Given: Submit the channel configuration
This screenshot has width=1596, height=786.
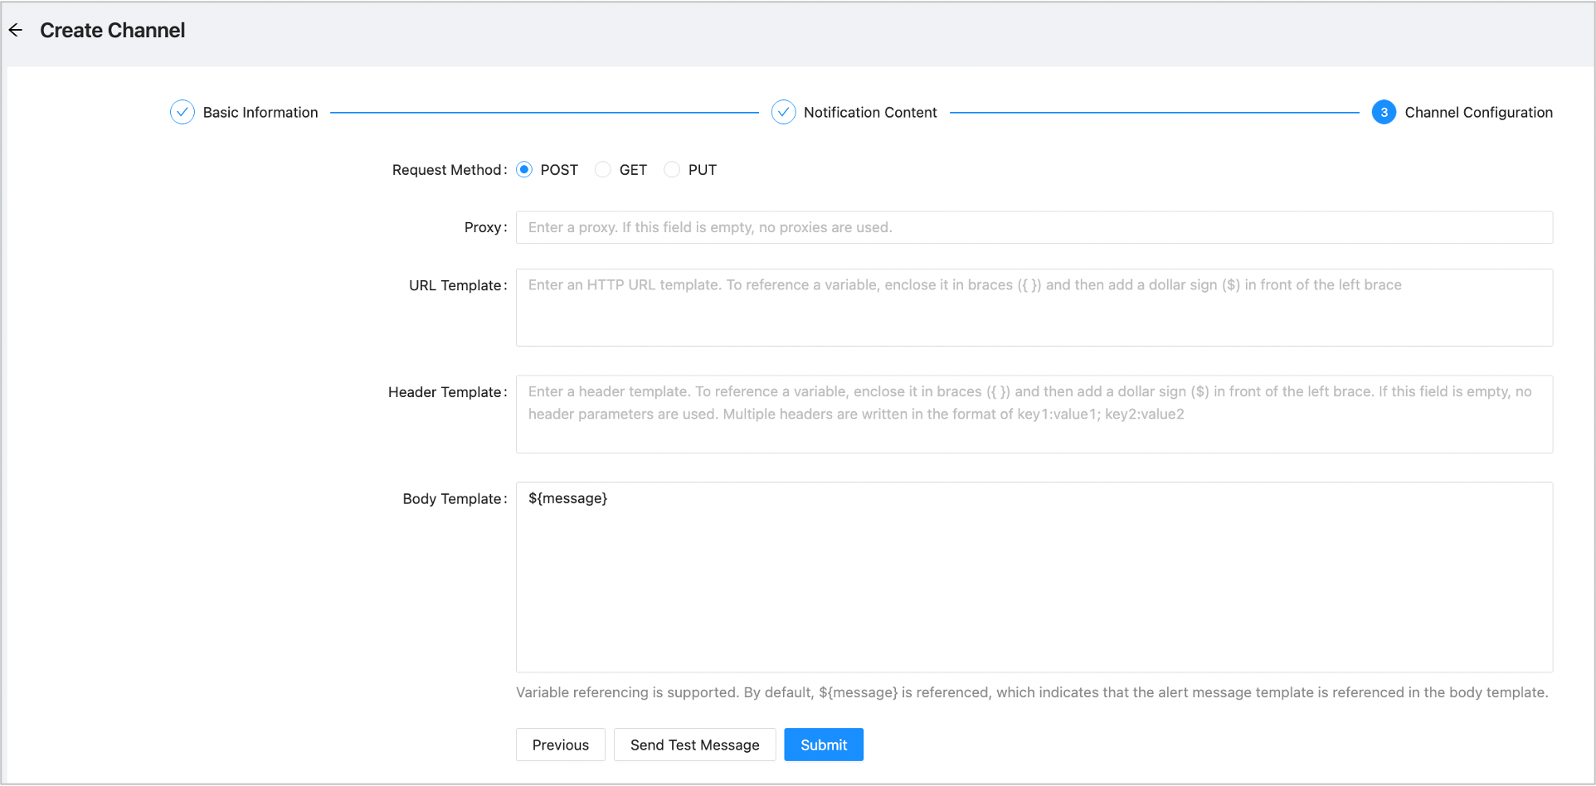Looking at the screenshot, I should 823,745.
